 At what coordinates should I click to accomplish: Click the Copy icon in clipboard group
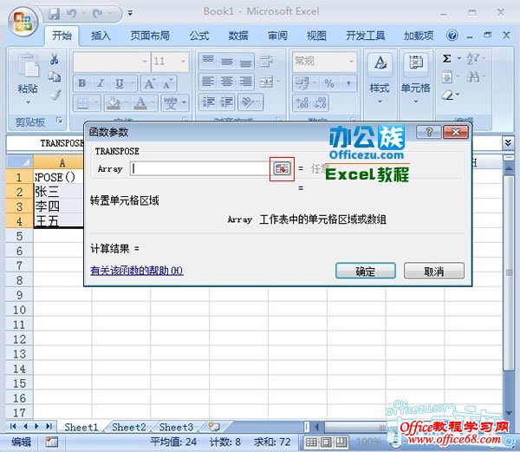(x=55, y=76)
